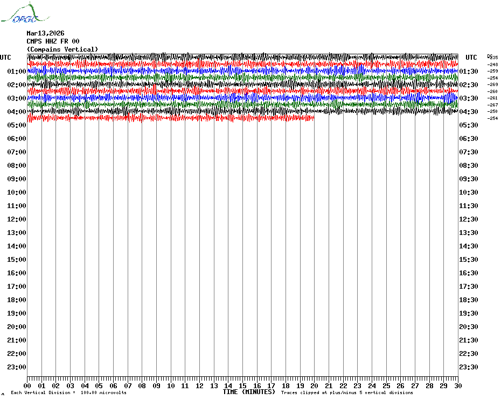
Task: Click the DC offset value -259
Action: (492, 71)
